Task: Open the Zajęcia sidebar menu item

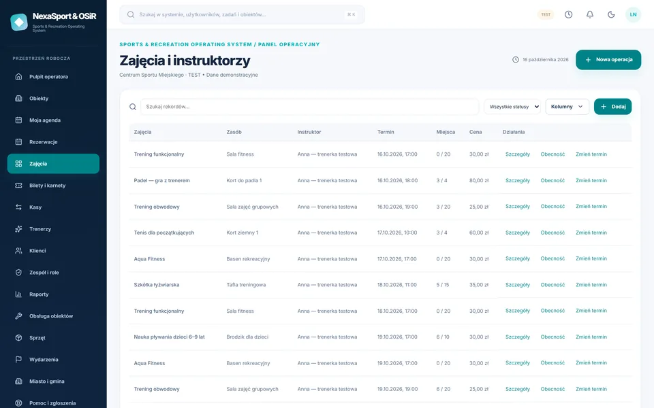Action: [x=53, y=164]
